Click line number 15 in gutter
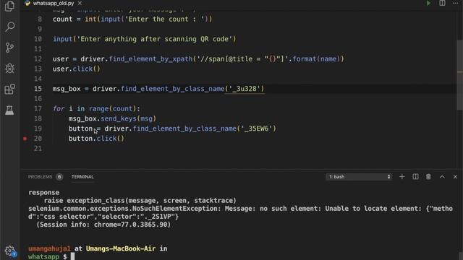The width and height of the screenshot is (463, 260). [38, 89]
